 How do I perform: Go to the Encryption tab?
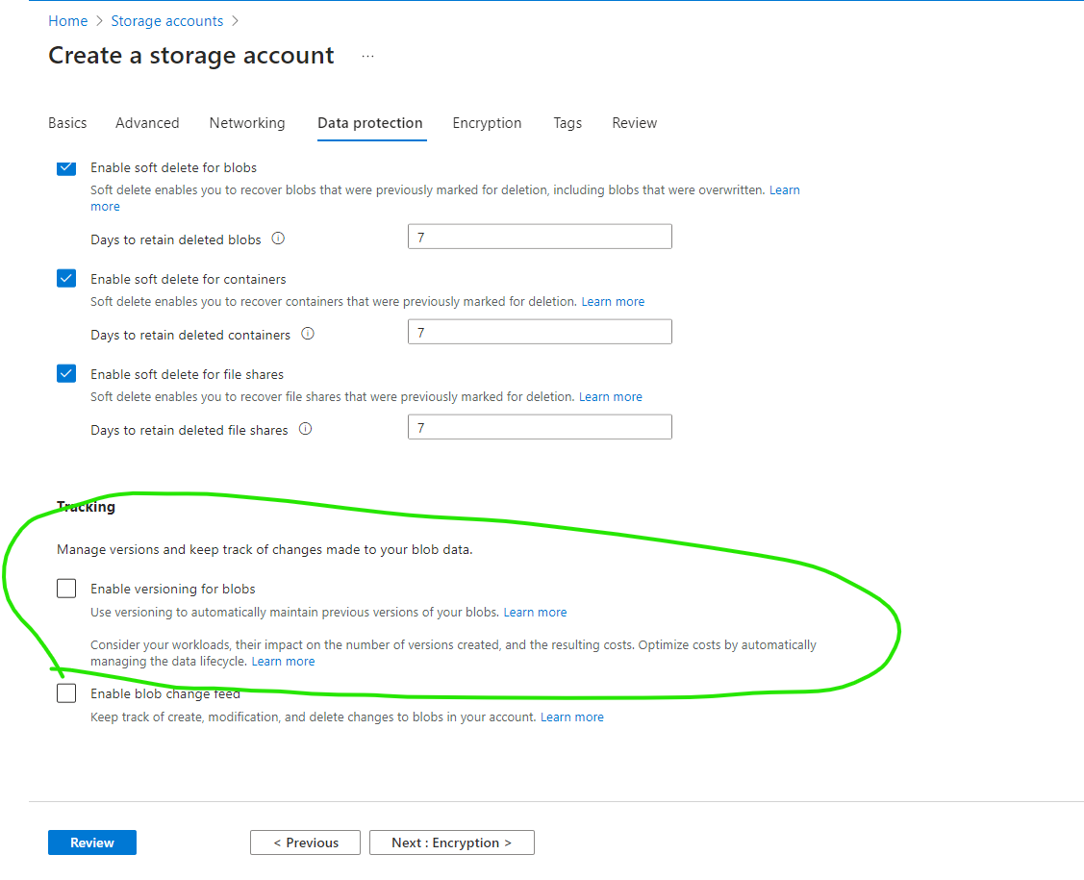487,123
